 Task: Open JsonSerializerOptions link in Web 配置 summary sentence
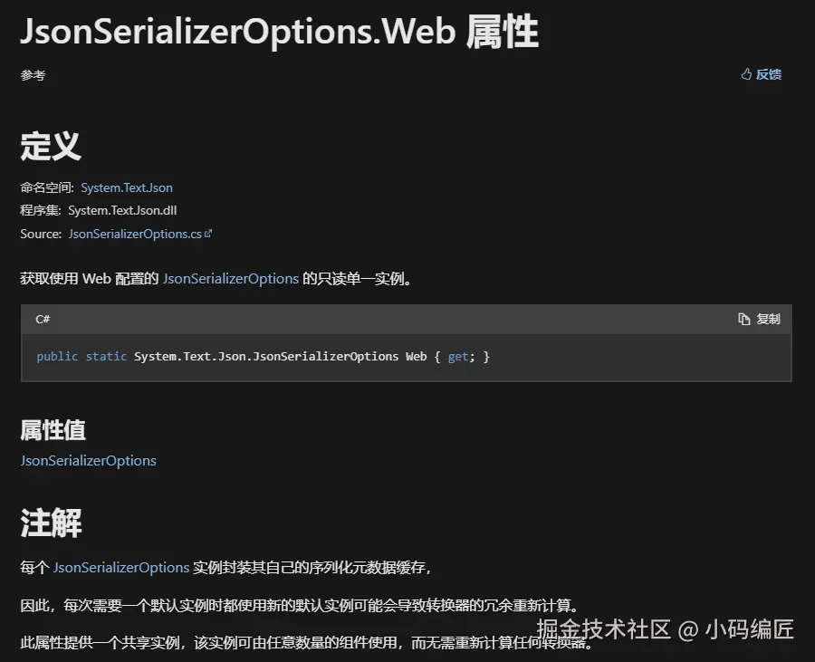coord(231,279)
